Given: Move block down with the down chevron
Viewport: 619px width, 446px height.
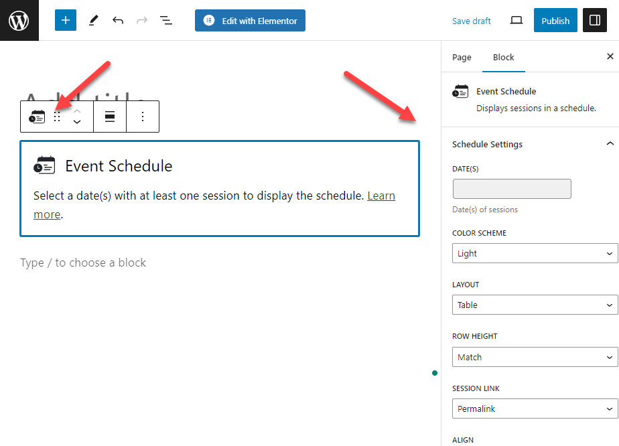Looking at the screenshot, I should pyautogui.click(x=77, y=122).
